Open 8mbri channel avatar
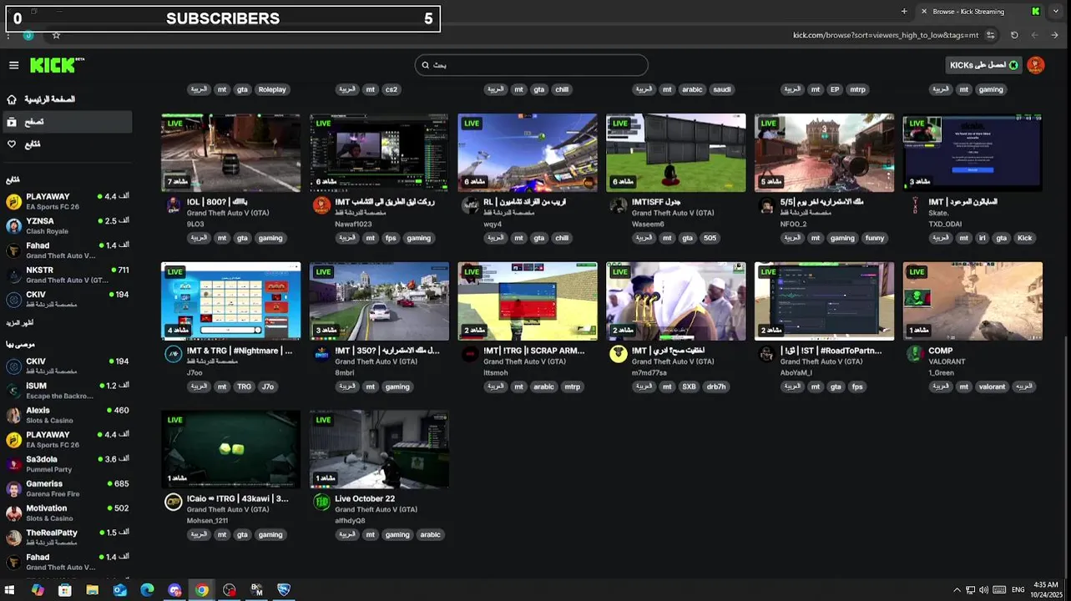Viewport: 1071px width, 601px height. click(x=321, y=354)
